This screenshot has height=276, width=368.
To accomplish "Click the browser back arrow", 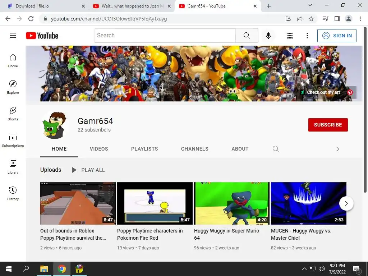I will (8, 19).
